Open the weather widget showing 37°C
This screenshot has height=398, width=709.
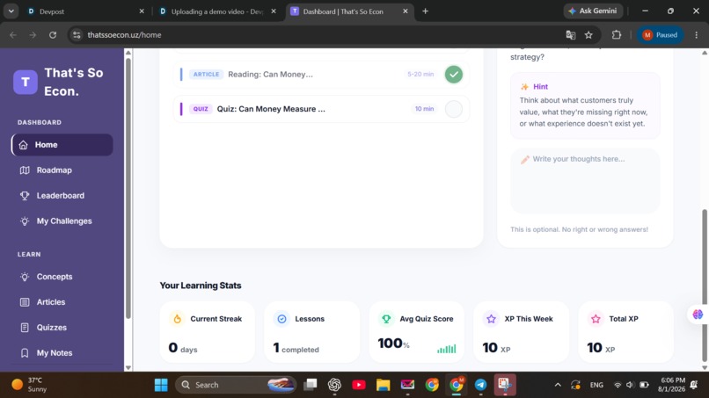click(30, 385)
